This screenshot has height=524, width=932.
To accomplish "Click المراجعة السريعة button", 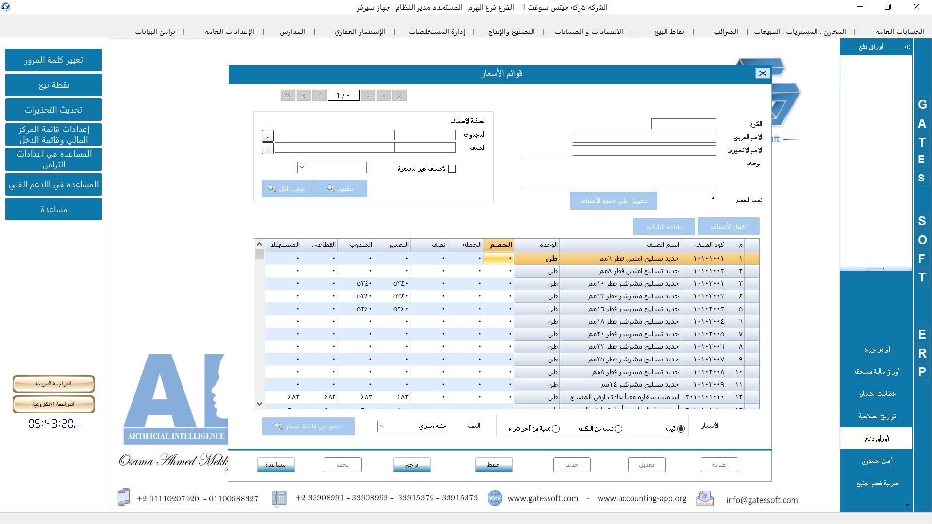I will [x=53, y=383].
